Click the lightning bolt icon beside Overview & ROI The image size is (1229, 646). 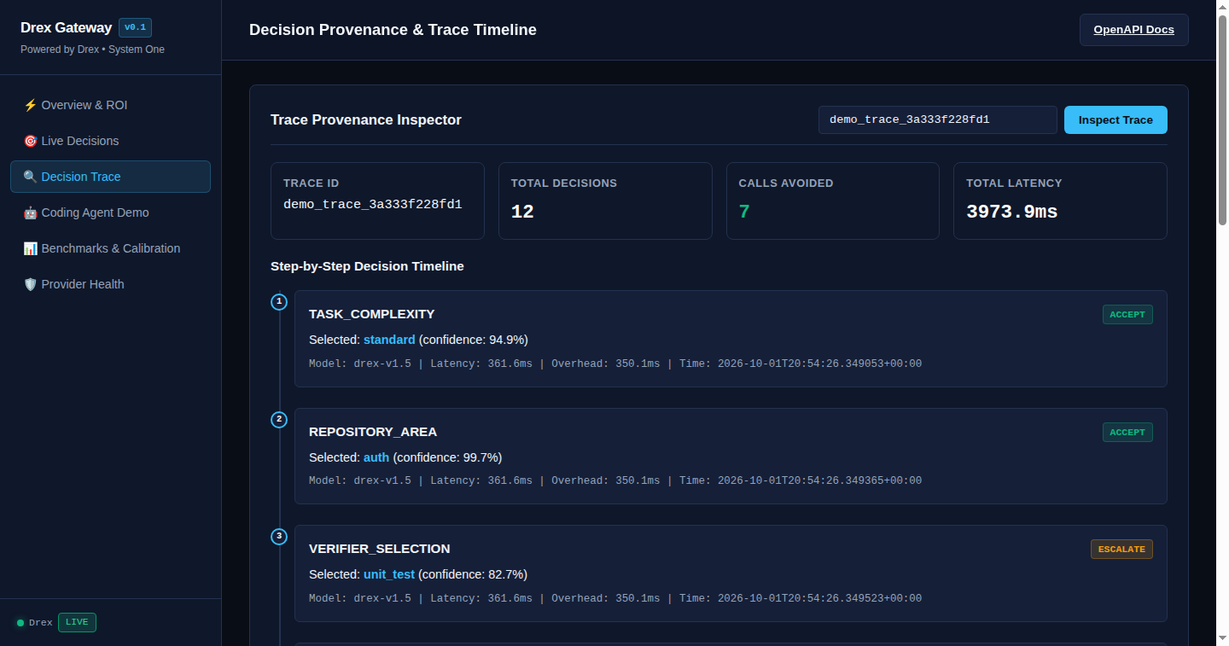pyautogui.click(x=31, y=105)
